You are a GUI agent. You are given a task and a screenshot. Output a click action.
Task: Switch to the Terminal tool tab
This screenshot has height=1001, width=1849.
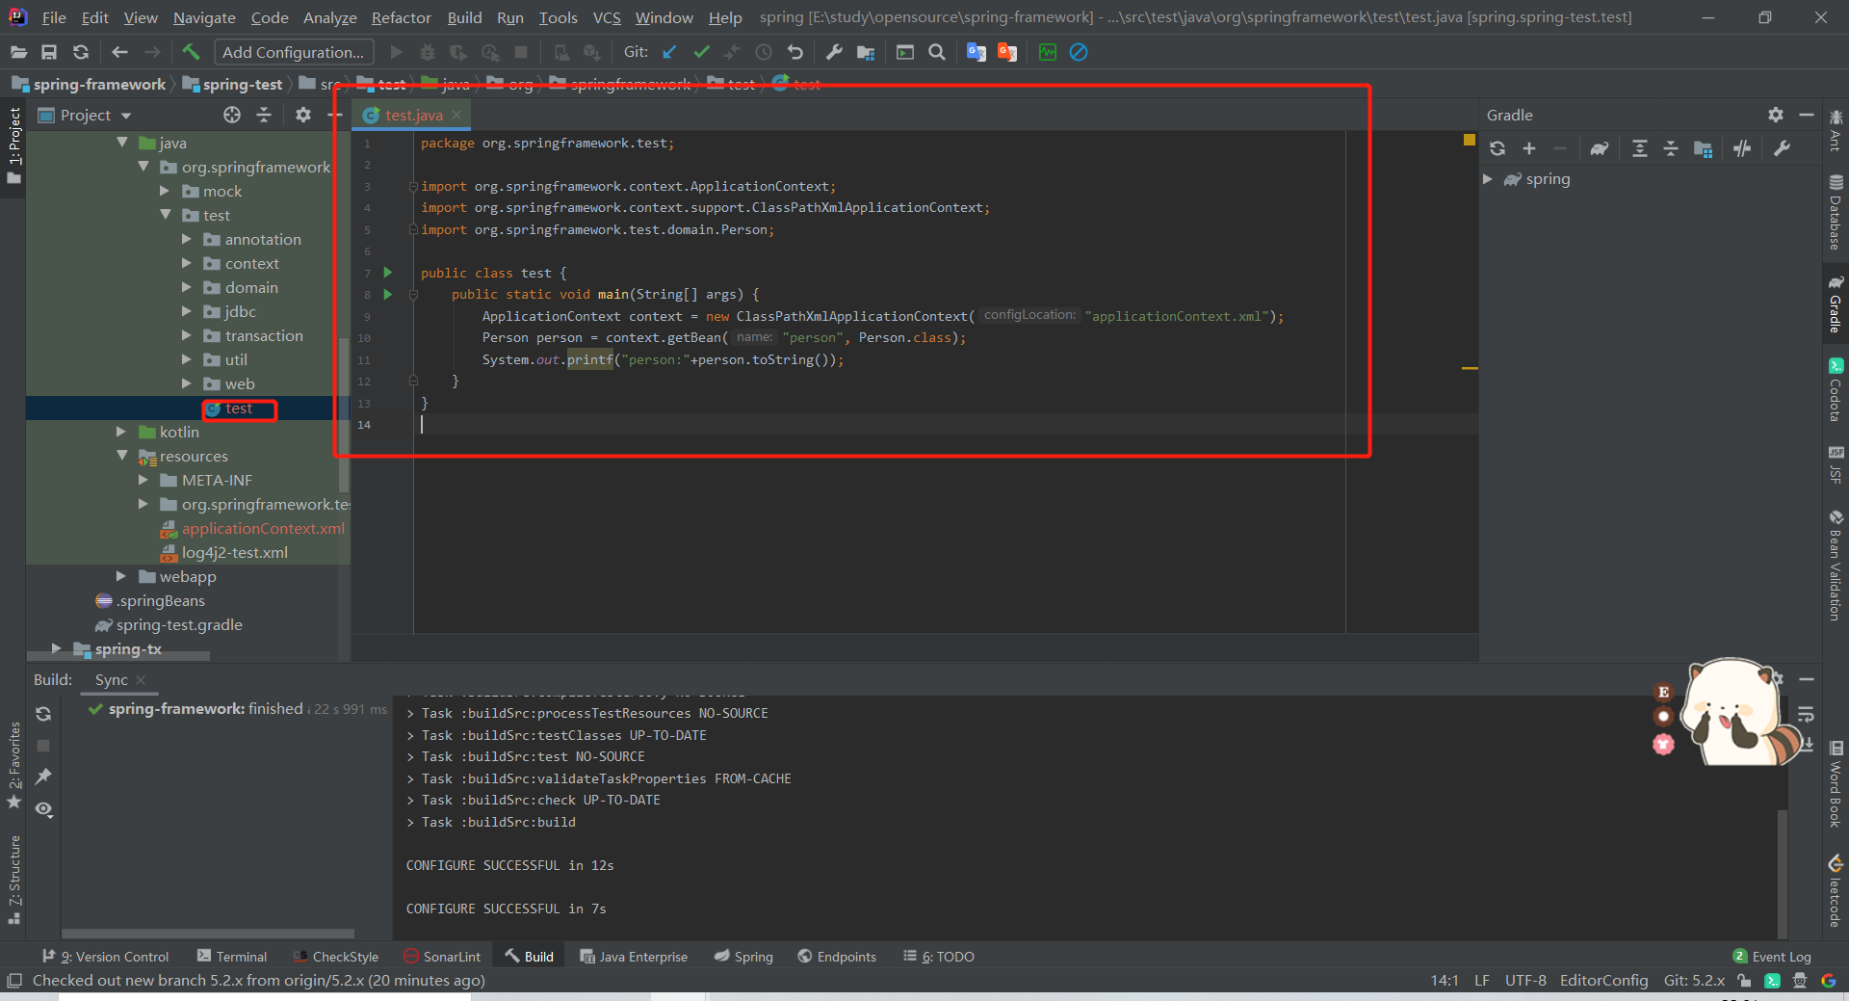(232, 957)
